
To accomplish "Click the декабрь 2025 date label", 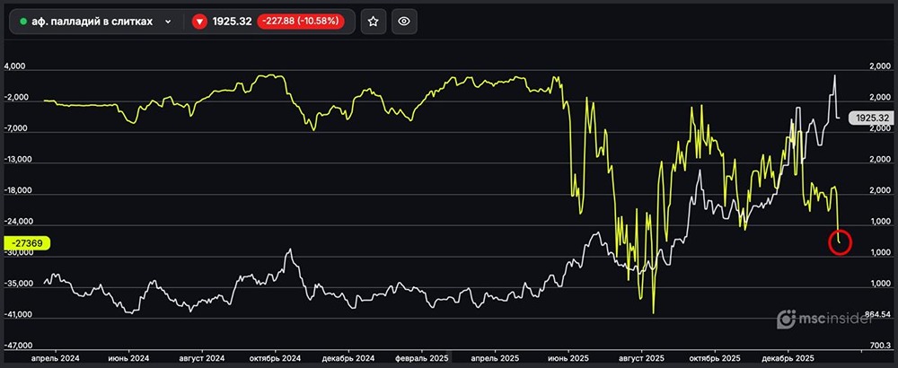I will (788, 358).
